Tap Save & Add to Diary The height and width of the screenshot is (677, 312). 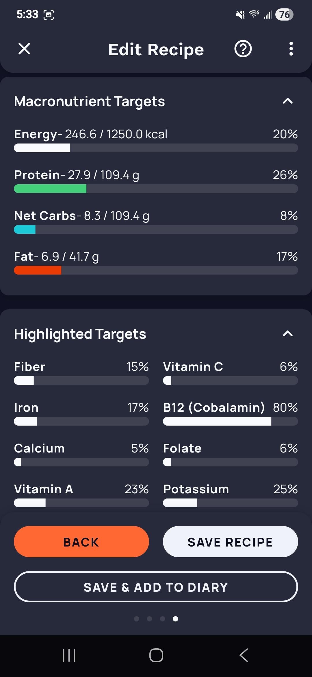point(156,587)
